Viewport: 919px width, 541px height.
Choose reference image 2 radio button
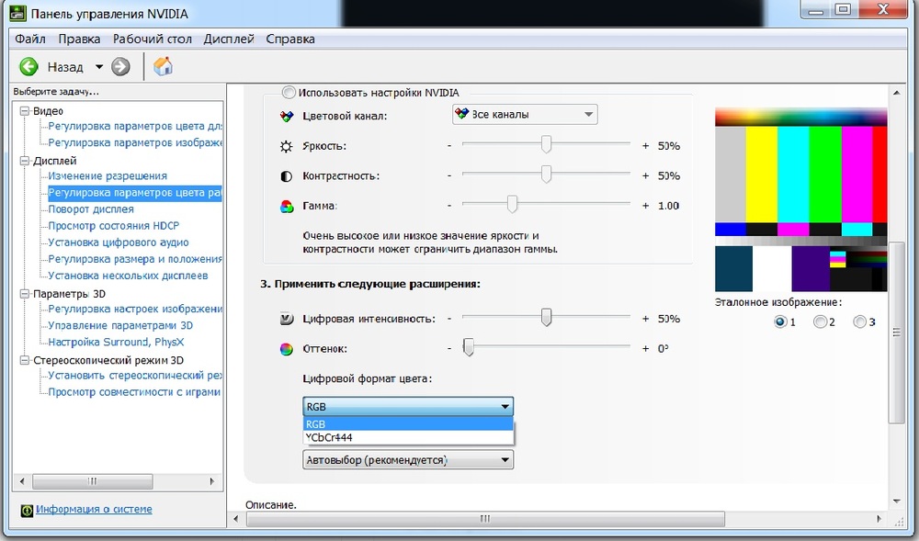(820, 321)
